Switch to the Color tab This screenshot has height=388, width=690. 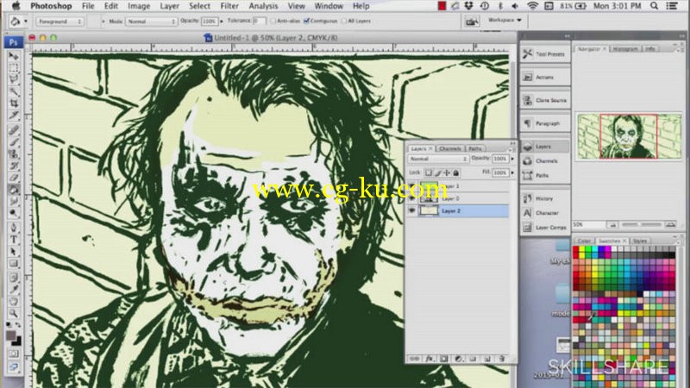point(584,241)
